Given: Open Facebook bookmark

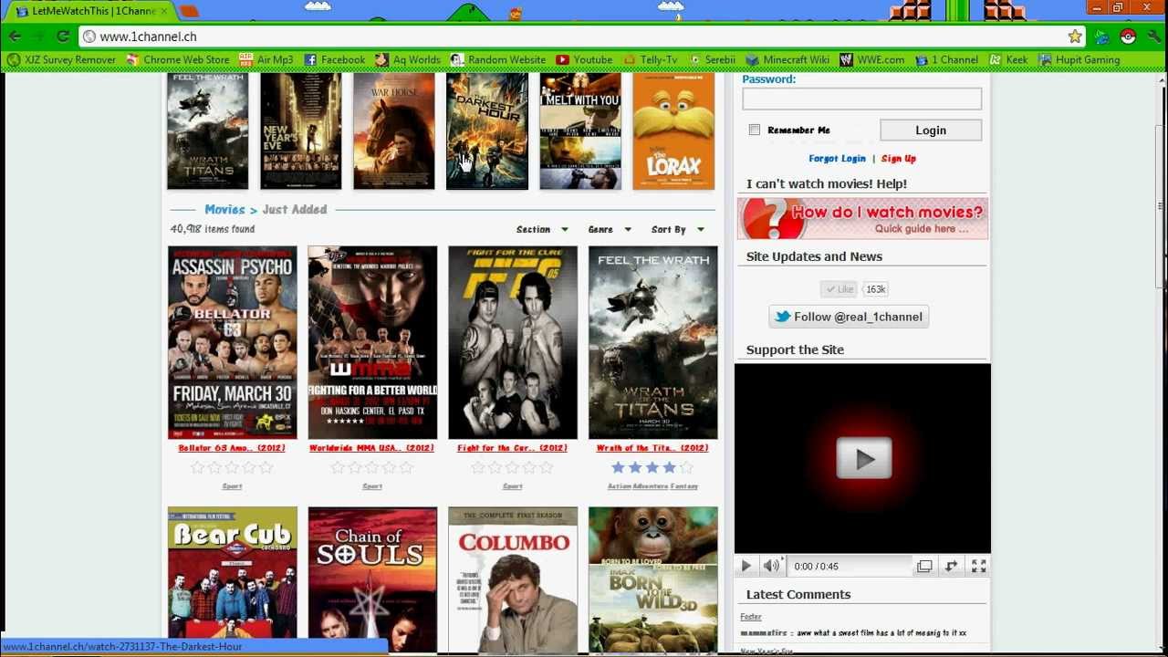Looking at the screenshot, I should point(334,60).
